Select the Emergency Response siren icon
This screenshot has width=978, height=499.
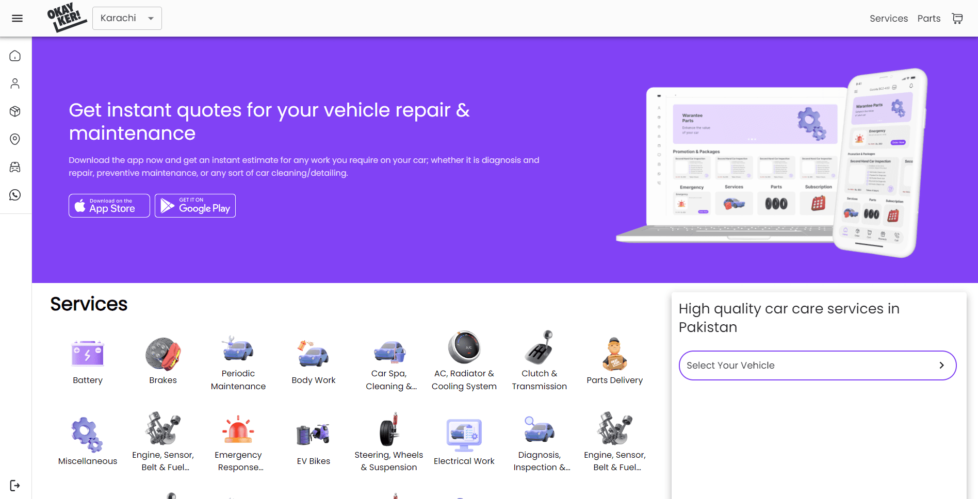(238, 429)
